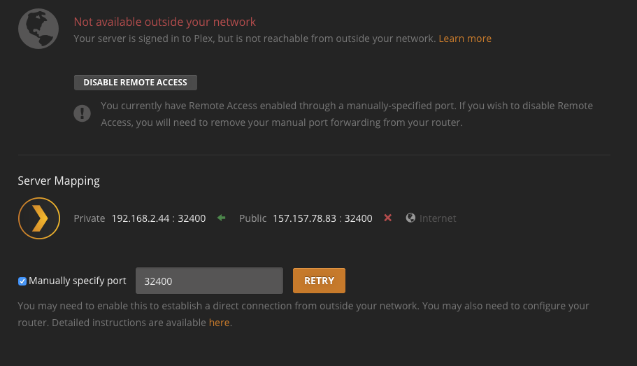Click the Server Mapping heading
Image resolution: width=637 pixels, height=366 pixels.
point(59,181)
